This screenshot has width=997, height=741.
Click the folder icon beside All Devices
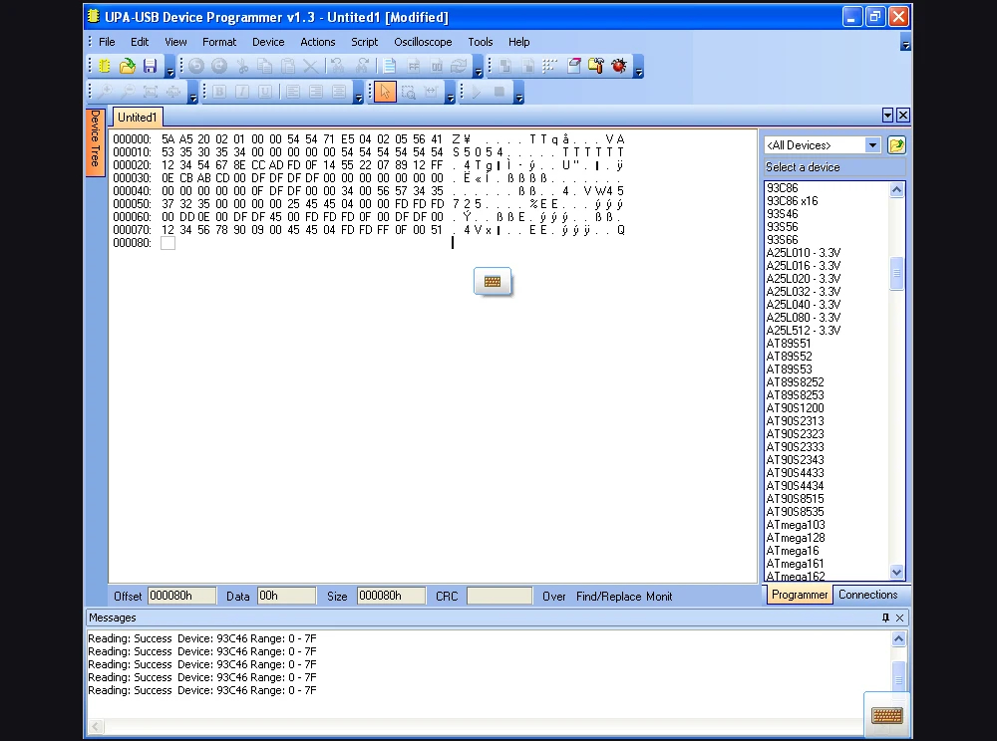coord(896,145)
